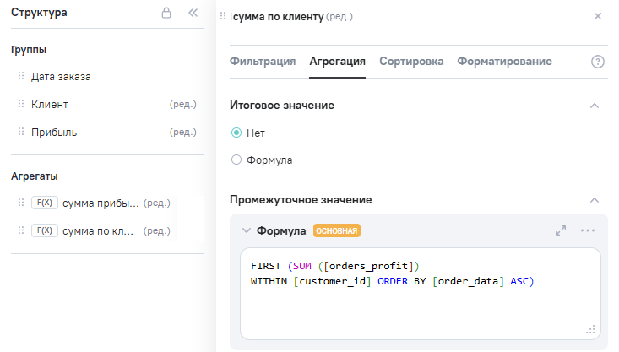Open the help question mark icon
This screenshot has width=619, height=352.
click(598, 62)
